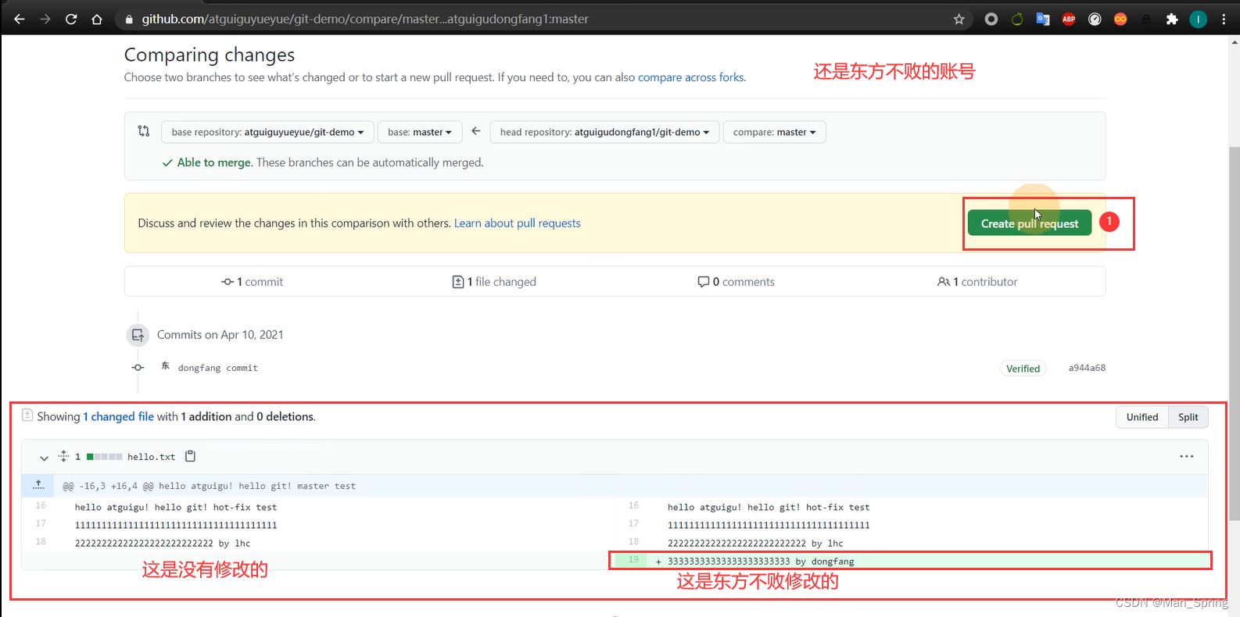Open the browser profile avatar

click(1198, 20)
